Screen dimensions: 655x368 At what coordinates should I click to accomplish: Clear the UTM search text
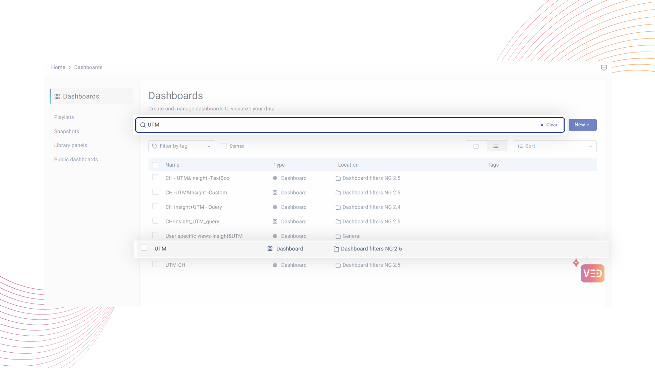(x=549, y=125)
